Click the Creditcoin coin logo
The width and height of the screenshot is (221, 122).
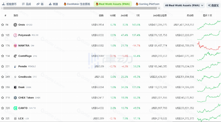pos(15,77)
